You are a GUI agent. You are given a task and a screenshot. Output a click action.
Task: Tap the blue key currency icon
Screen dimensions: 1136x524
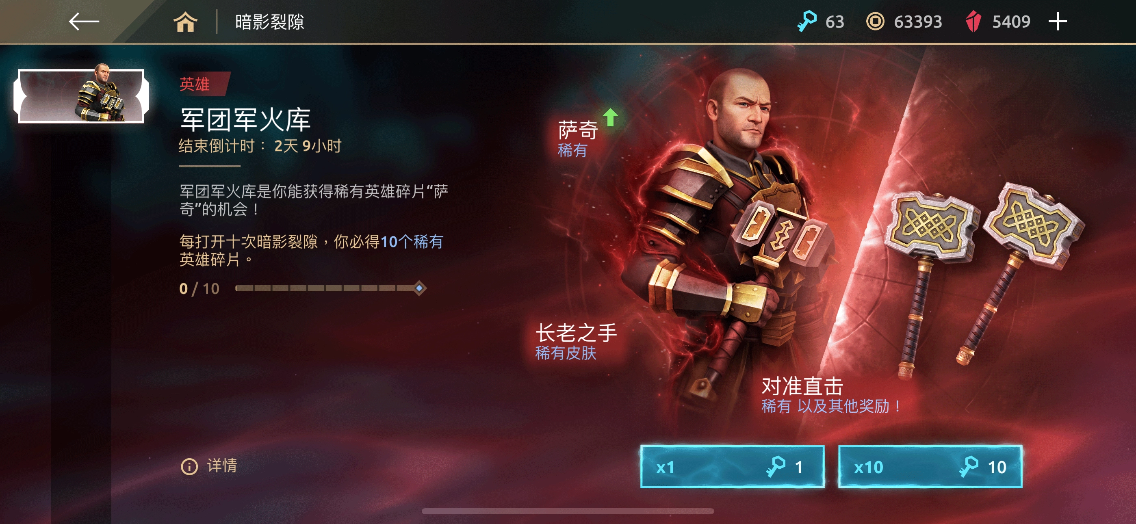(806, 22)
